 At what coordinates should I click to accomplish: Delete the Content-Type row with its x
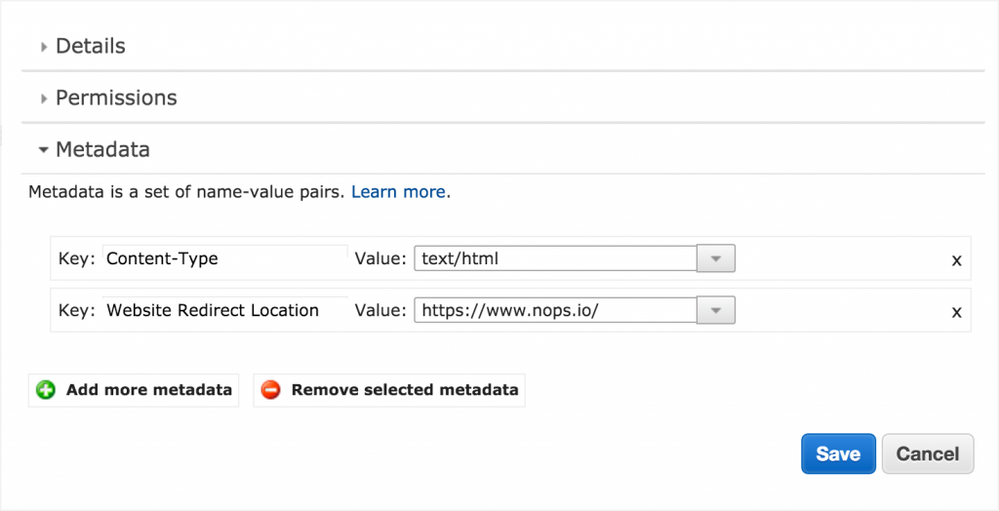coord(956,260)
